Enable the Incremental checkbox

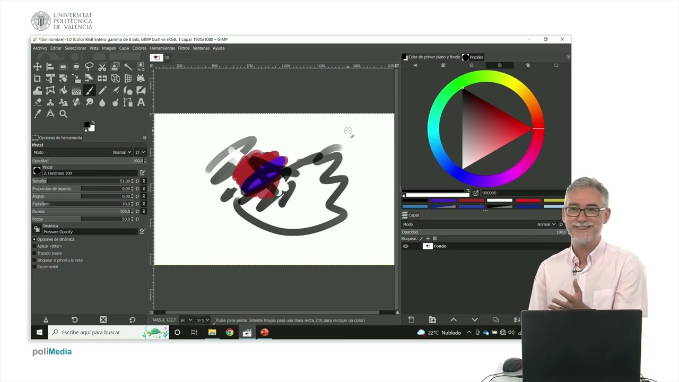click(x=35, y=267)
